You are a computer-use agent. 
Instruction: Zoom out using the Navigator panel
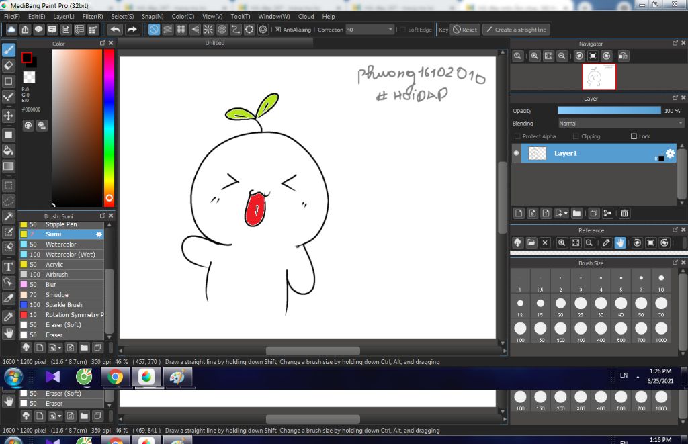click(x=562, y=56)
